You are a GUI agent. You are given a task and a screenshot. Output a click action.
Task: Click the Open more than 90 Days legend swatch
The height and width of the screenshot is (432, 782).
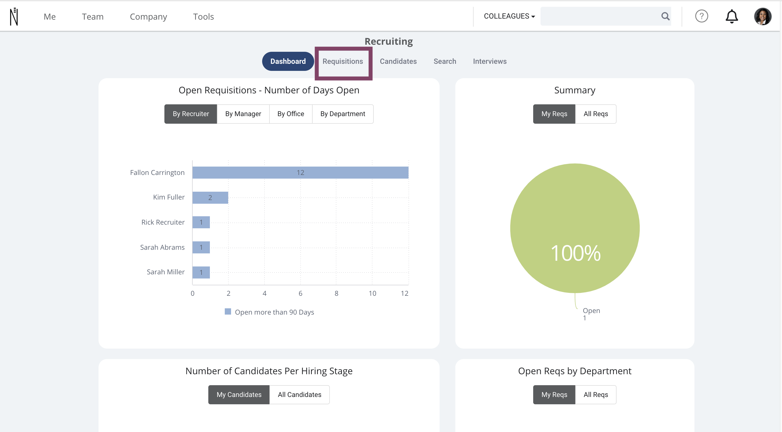(228, 311)
